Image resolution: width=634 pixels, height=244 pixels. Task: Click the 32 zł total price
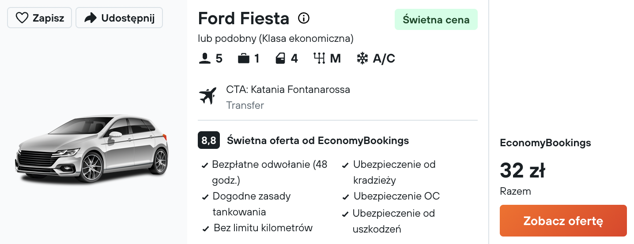coord(523,171)
